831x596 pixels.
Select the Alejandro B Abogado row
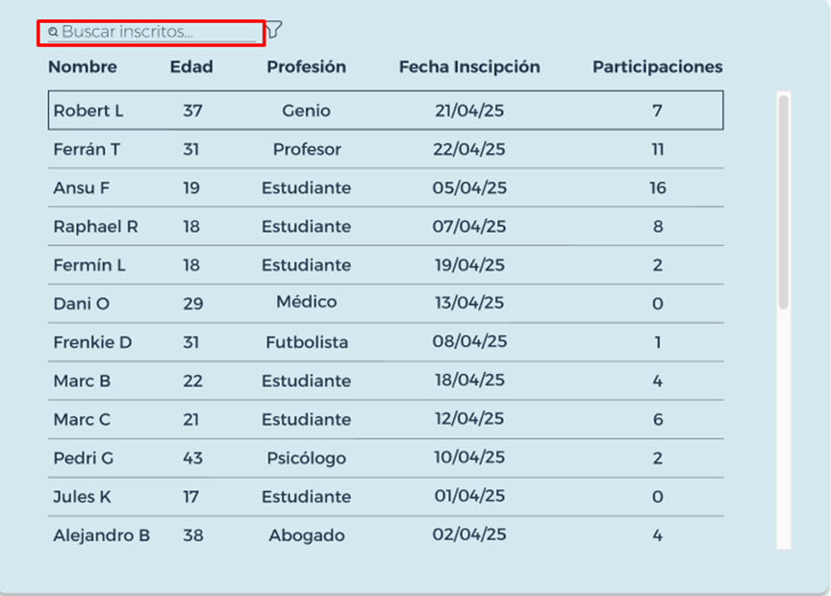coord(386,534)
